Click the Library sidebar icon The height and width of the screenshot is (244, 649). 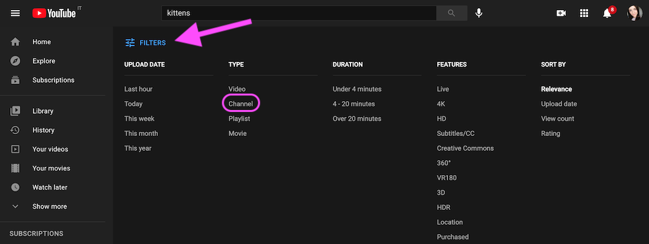coord(15,111)
